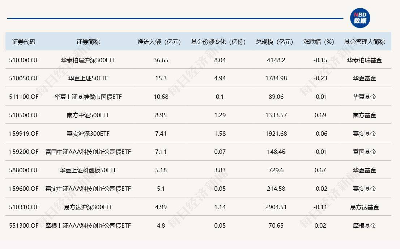The width and height of the screenshot is (400, 249).
Task: Select security code 159919.OF
Action: pyautogui.click(x=24, y=133)
